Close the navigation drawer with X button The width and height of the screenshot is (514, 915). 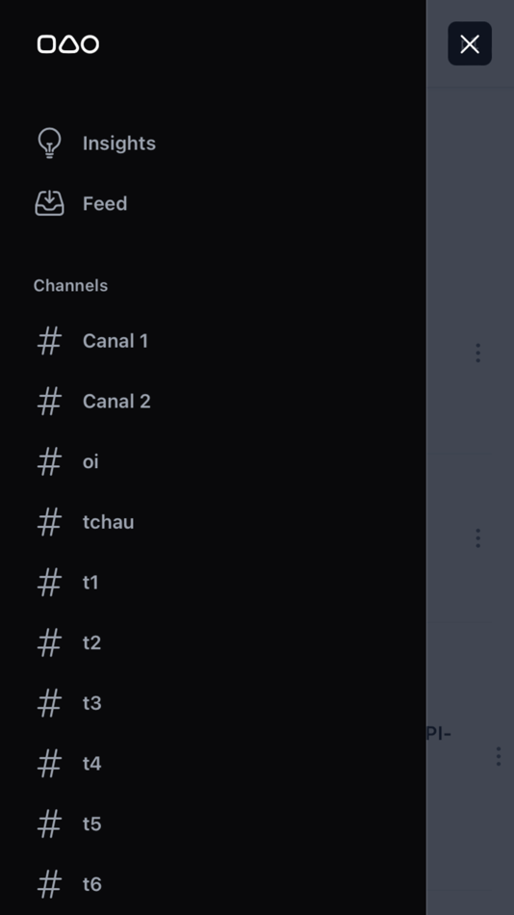point(470,43)
